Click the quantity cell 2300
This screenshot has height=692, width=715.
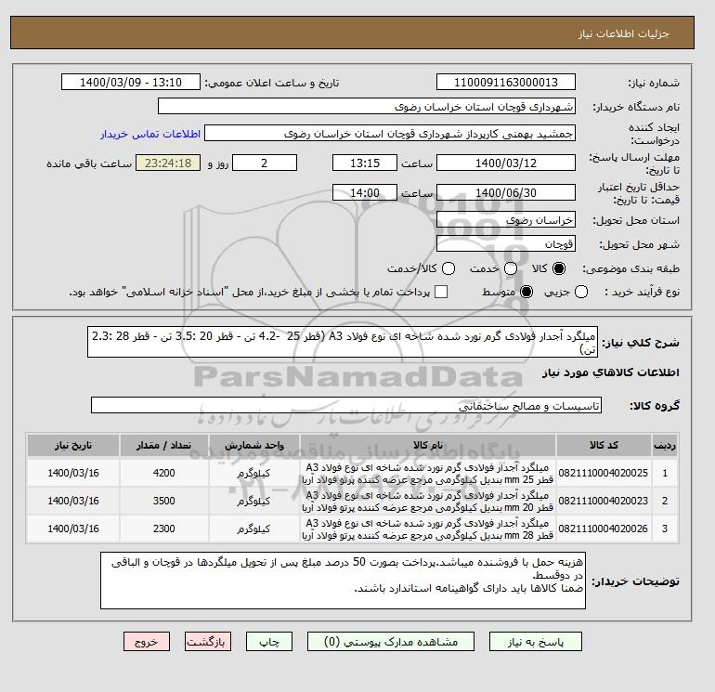coord(164,529)
